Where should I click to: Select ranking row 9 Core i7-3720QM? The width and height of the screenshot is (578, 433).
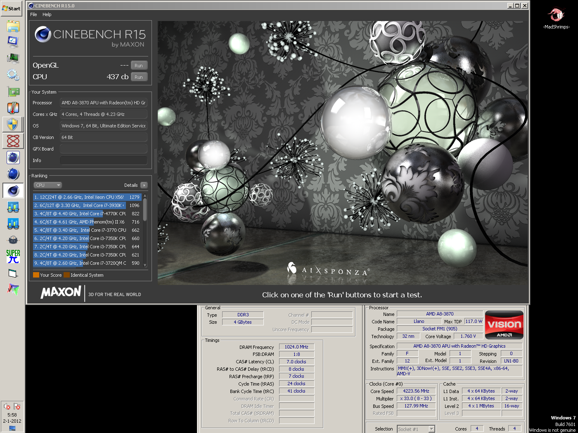click(88, 263)
